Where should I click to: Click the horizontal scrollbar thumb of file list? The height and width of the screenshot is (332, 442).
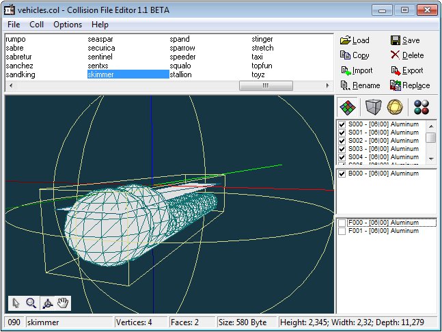pyautogui.click(x=266, y=85)
